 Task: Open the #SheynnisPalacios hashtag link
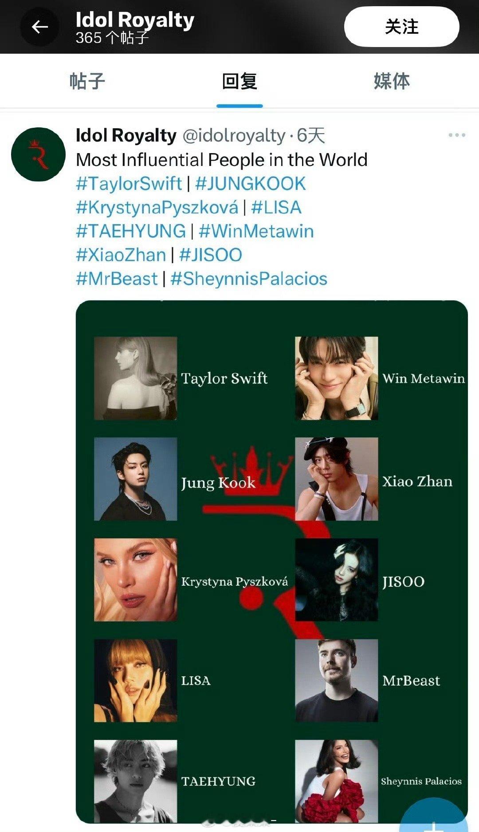[249, 279]
